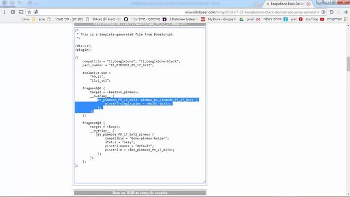Reload the page
350x197 pixels.
tap(331, 12)
